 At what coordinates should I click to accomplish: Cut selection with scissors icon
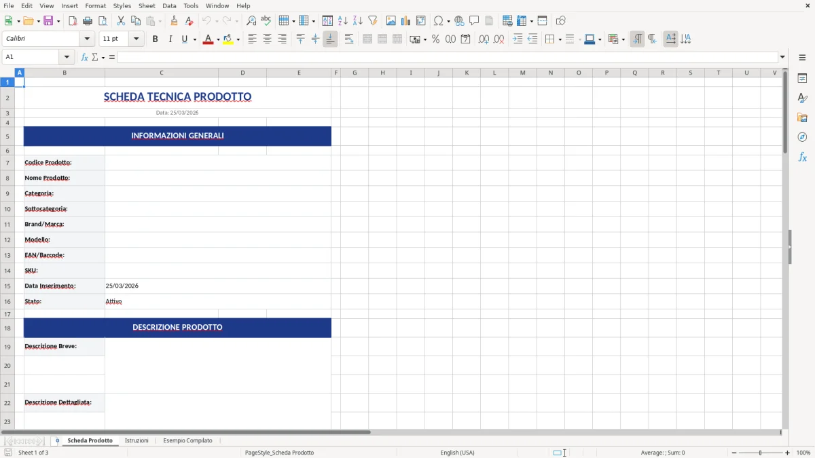[x=121, y=20]
